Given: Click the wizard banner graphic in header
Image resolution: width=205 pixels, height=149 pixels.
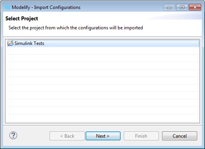Looking at the screenshot, I should [175, 16].
